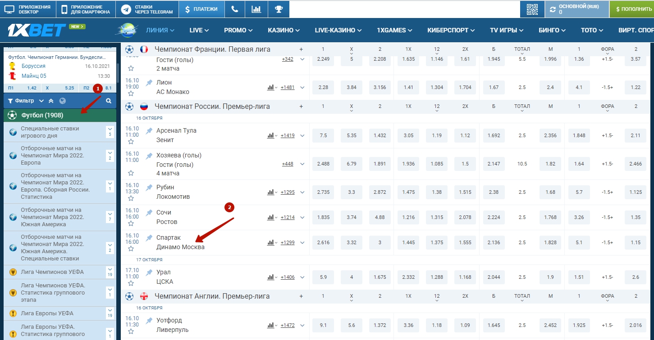The width and height of the screenshot is (654, 340).
Task: Open the +1406 markets link for Урал
Action: tap(288, 277)
